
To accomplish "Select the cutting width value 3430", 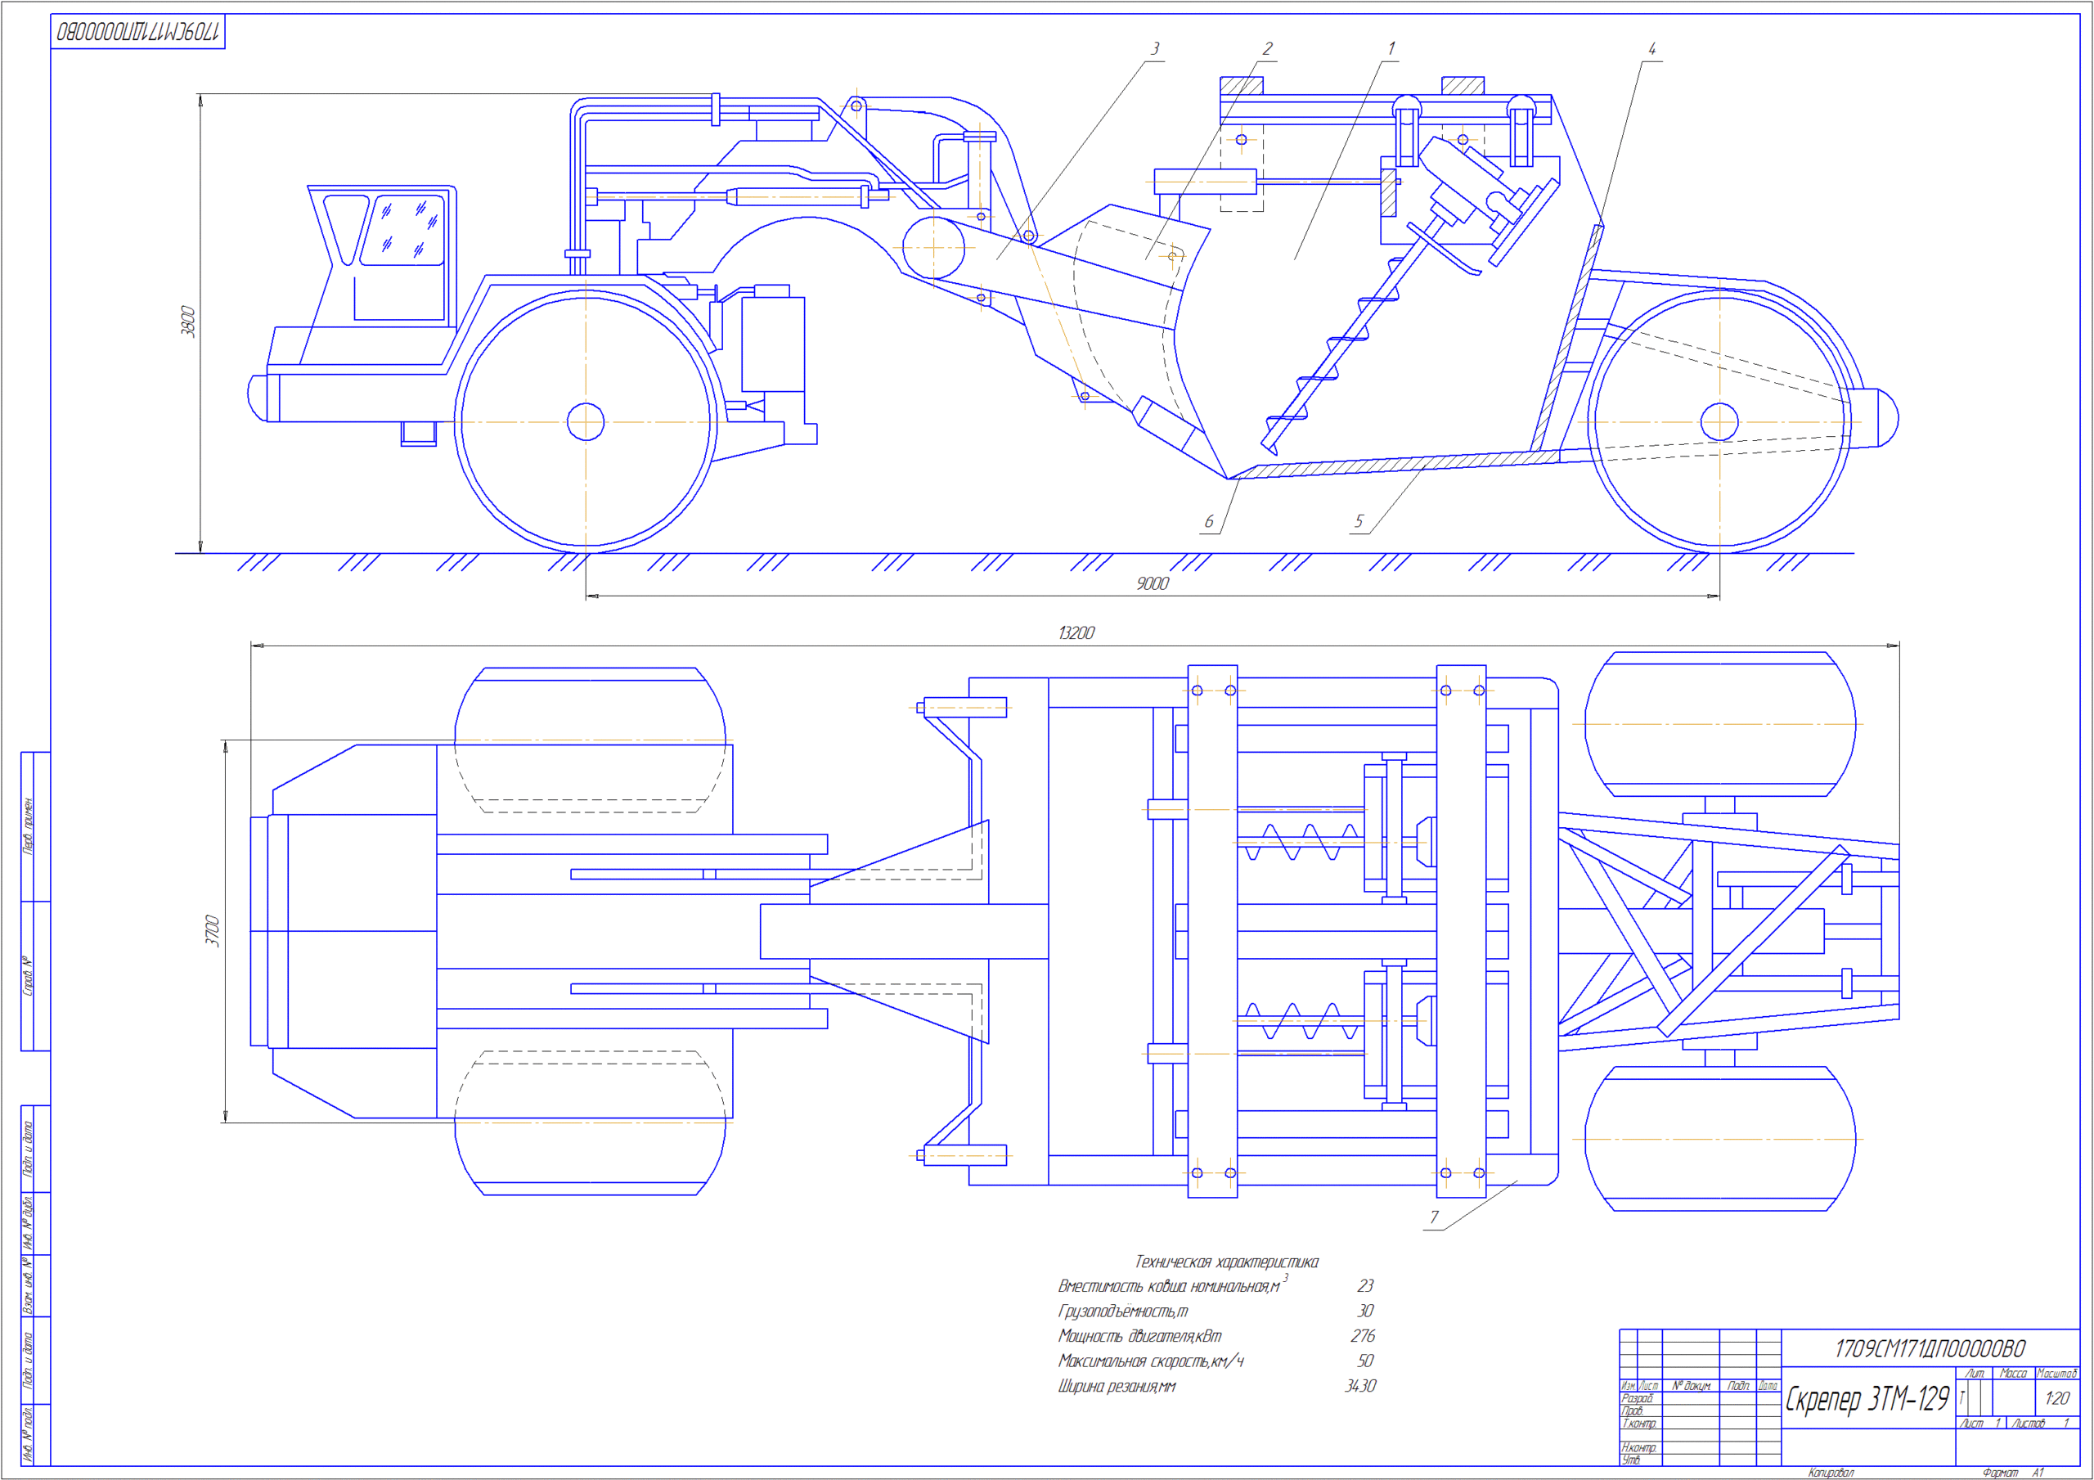I will click(x=1359, y=1386).
